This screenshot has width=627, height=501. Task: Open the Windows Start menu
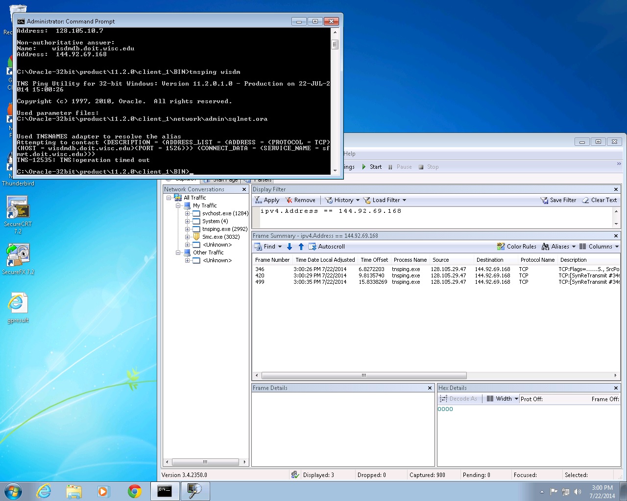point(13,491)
